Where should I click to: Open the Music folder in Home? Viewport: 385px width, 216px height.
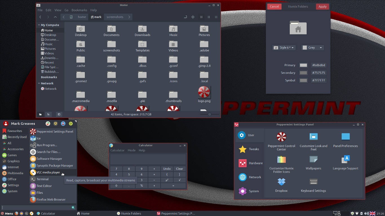173,31
